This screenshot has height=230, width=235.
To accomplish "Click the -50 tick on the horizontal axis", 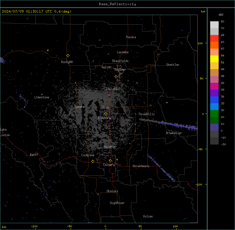I will click(x=70, y=226).
